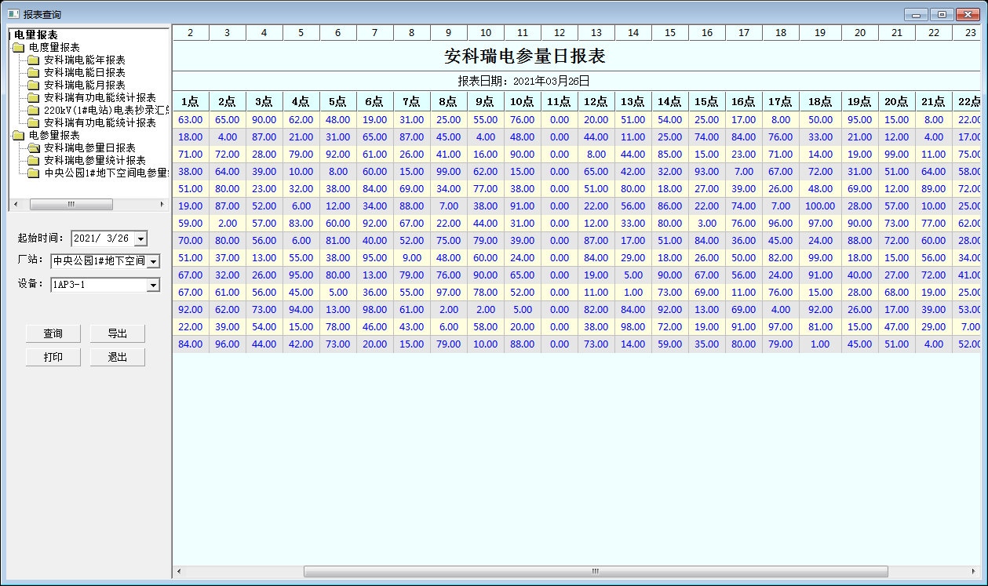988x586 pixels.
Task: Select the 安科瑞电能日报表 tree item
Action: [86, 72]
